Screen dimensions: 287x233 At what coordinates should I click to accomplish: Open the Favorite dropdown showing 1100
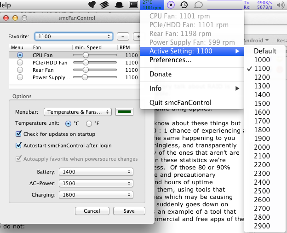pyautogui.click(x=74, y=36)
